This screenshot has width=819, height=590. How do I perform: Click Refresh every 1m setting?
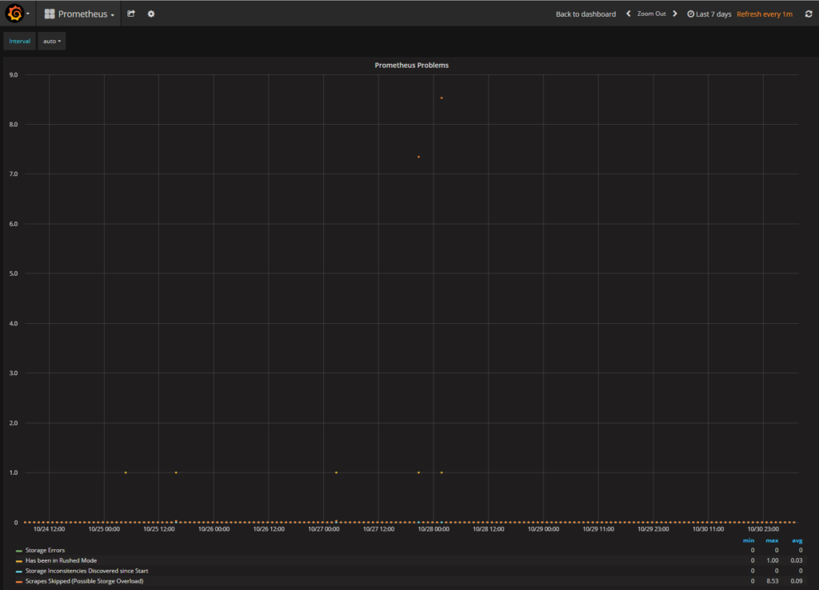tap(765, 14)
